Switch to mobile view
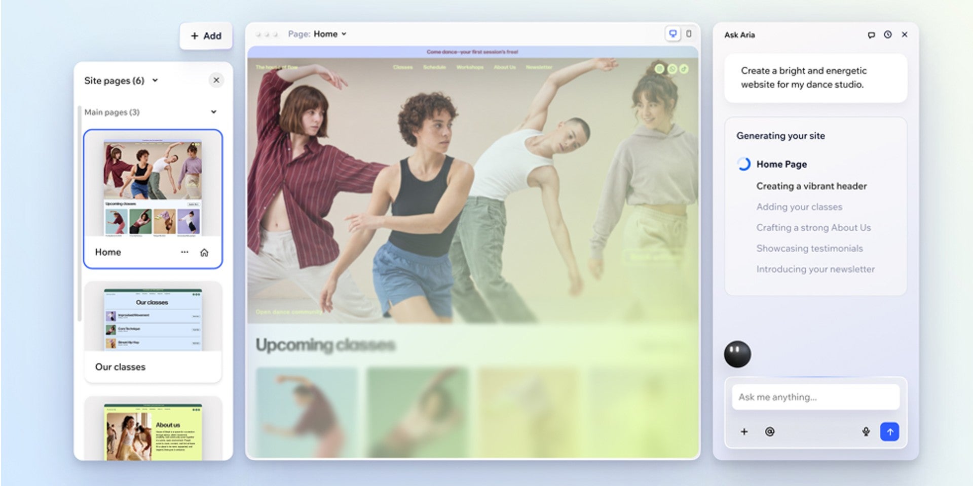This screenshot has height=486, width=973. pyautogui.click(x=689, y=34)
